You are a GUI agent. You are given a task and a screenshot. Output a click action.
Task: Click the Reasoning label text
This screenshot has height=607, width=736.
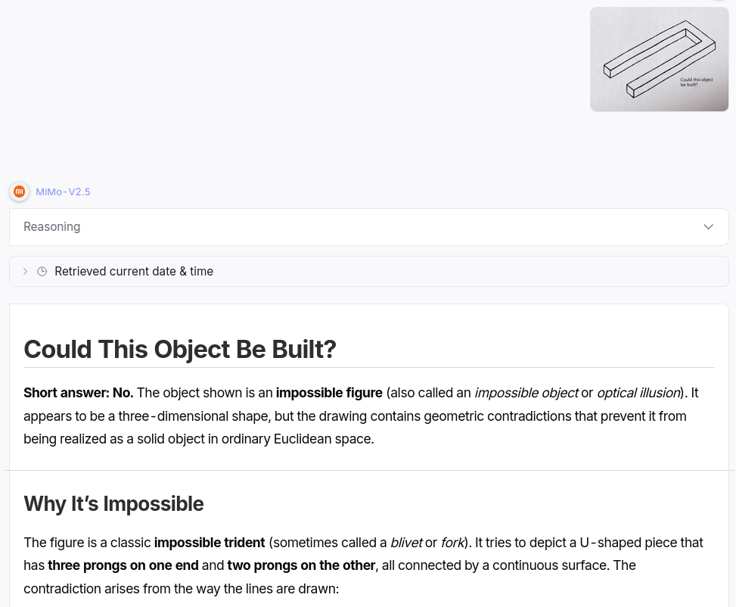pyautogui.click(x=51, y=227)
